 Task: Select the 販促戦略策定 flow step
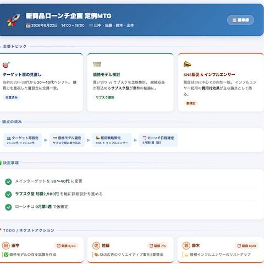(112, 140)
